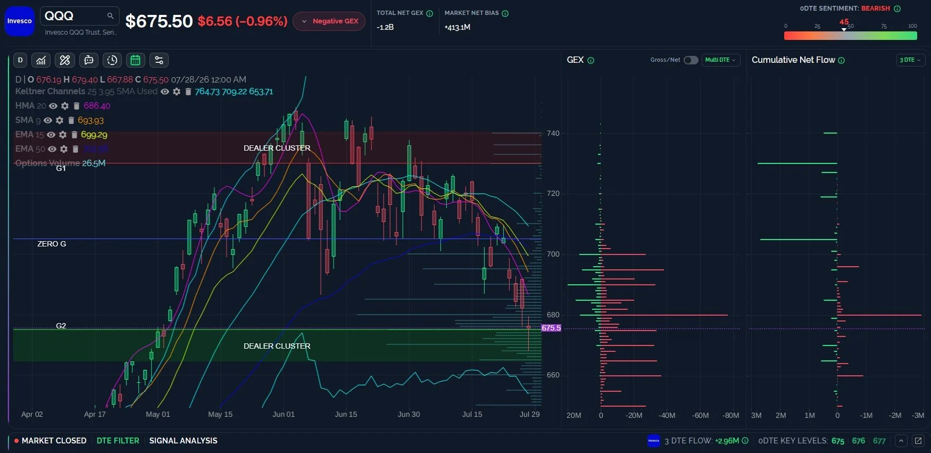Hide the EMA 15 line

pos(51,135)
